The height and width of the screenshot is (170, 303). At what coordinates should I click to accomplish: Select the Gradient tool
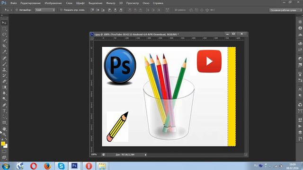4,87
